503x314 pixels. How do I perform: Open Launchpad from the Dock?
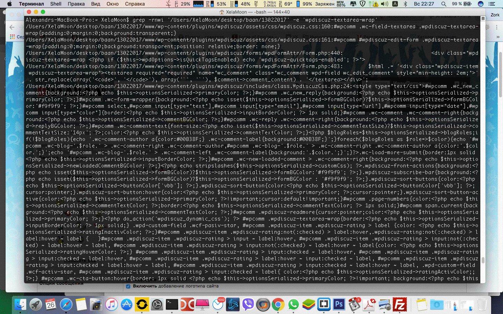[36, 305]
